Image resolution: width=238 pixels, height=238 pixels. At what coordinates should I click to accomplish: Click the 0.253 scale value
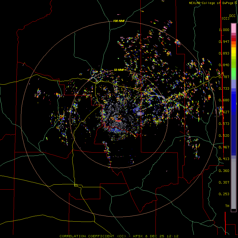[224, 194]
